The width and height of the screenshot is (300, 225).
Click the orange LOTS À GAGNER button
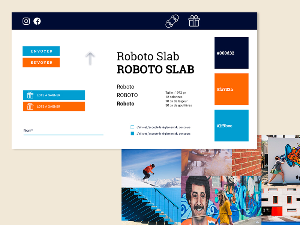coord(54,106)
